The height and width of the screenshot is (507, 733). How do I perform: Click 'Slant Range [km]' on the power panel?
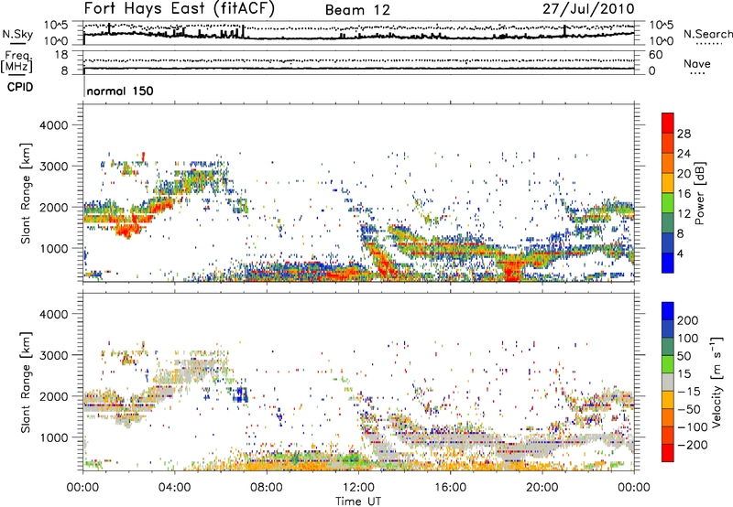pyautogui.click(x=26, y=193)
